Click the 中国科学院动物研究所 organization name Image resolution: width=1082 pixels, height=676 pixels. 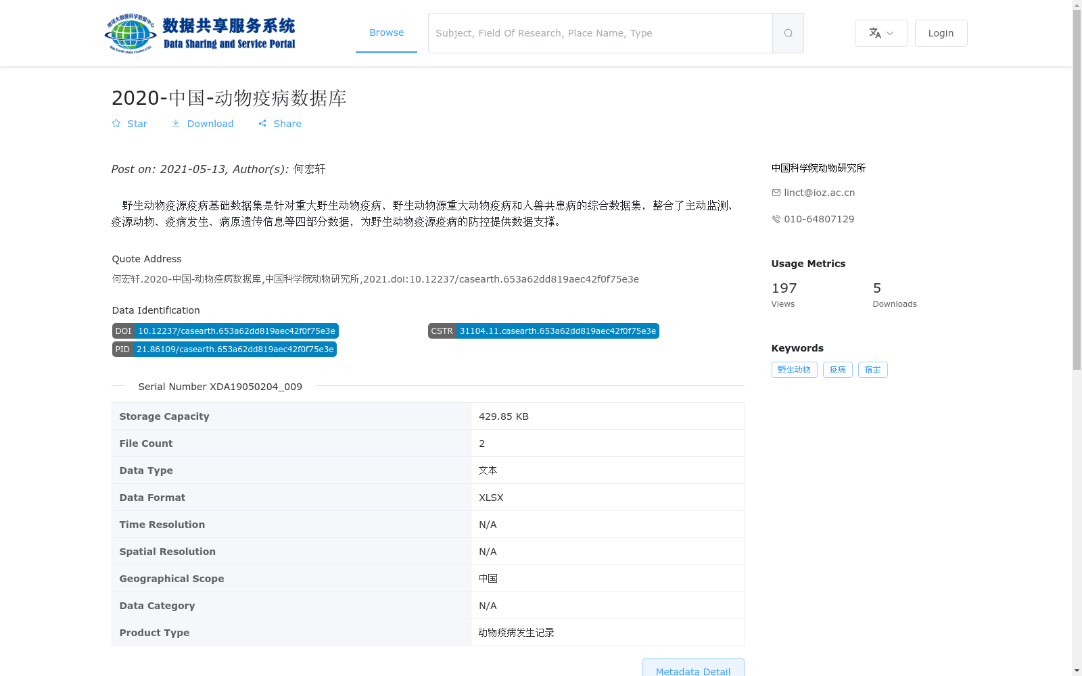[818, 168]
